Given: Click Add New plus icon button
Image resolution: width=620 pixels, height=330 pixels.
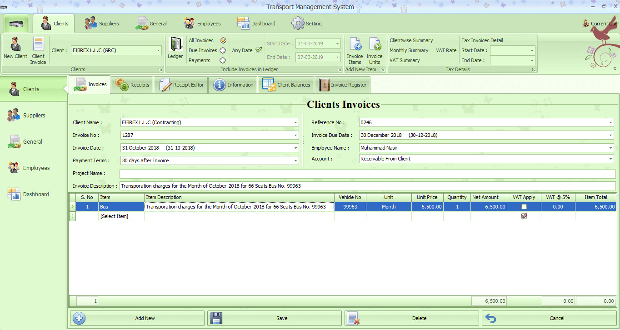Looking at the screenshot, I should [137, 318].
